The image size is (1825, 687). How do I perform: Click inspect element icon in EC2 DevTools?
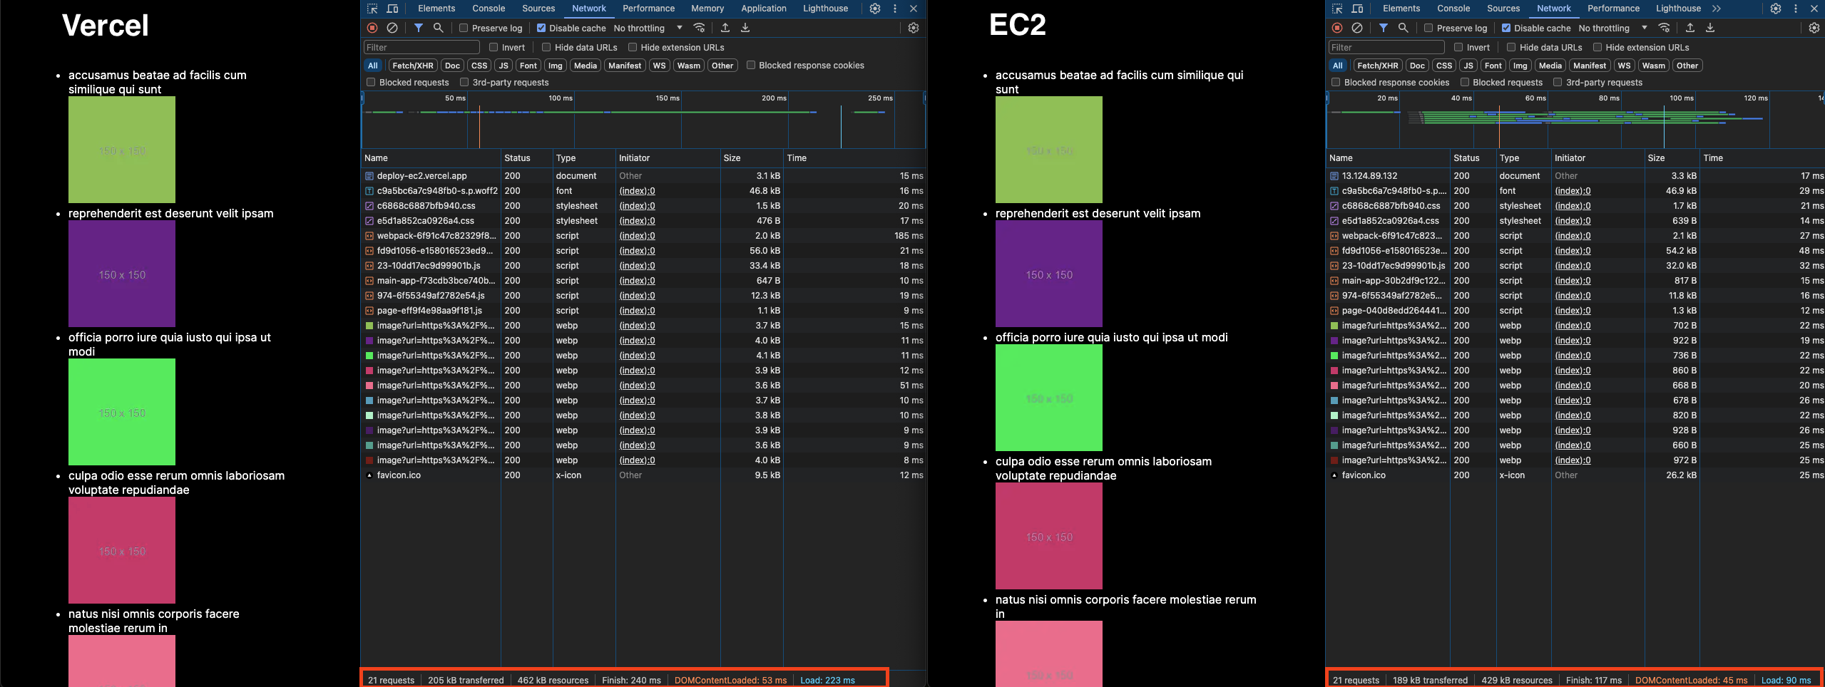(x=1337, y=9)
